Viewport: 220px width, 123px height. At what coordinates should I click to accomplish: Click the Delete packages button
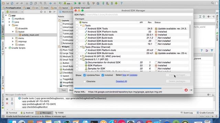pos(178,81)
